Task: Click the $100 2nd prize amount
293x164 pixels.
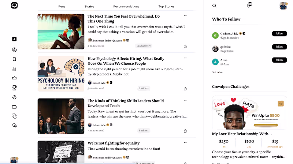Action: click(x=249, y=141)
